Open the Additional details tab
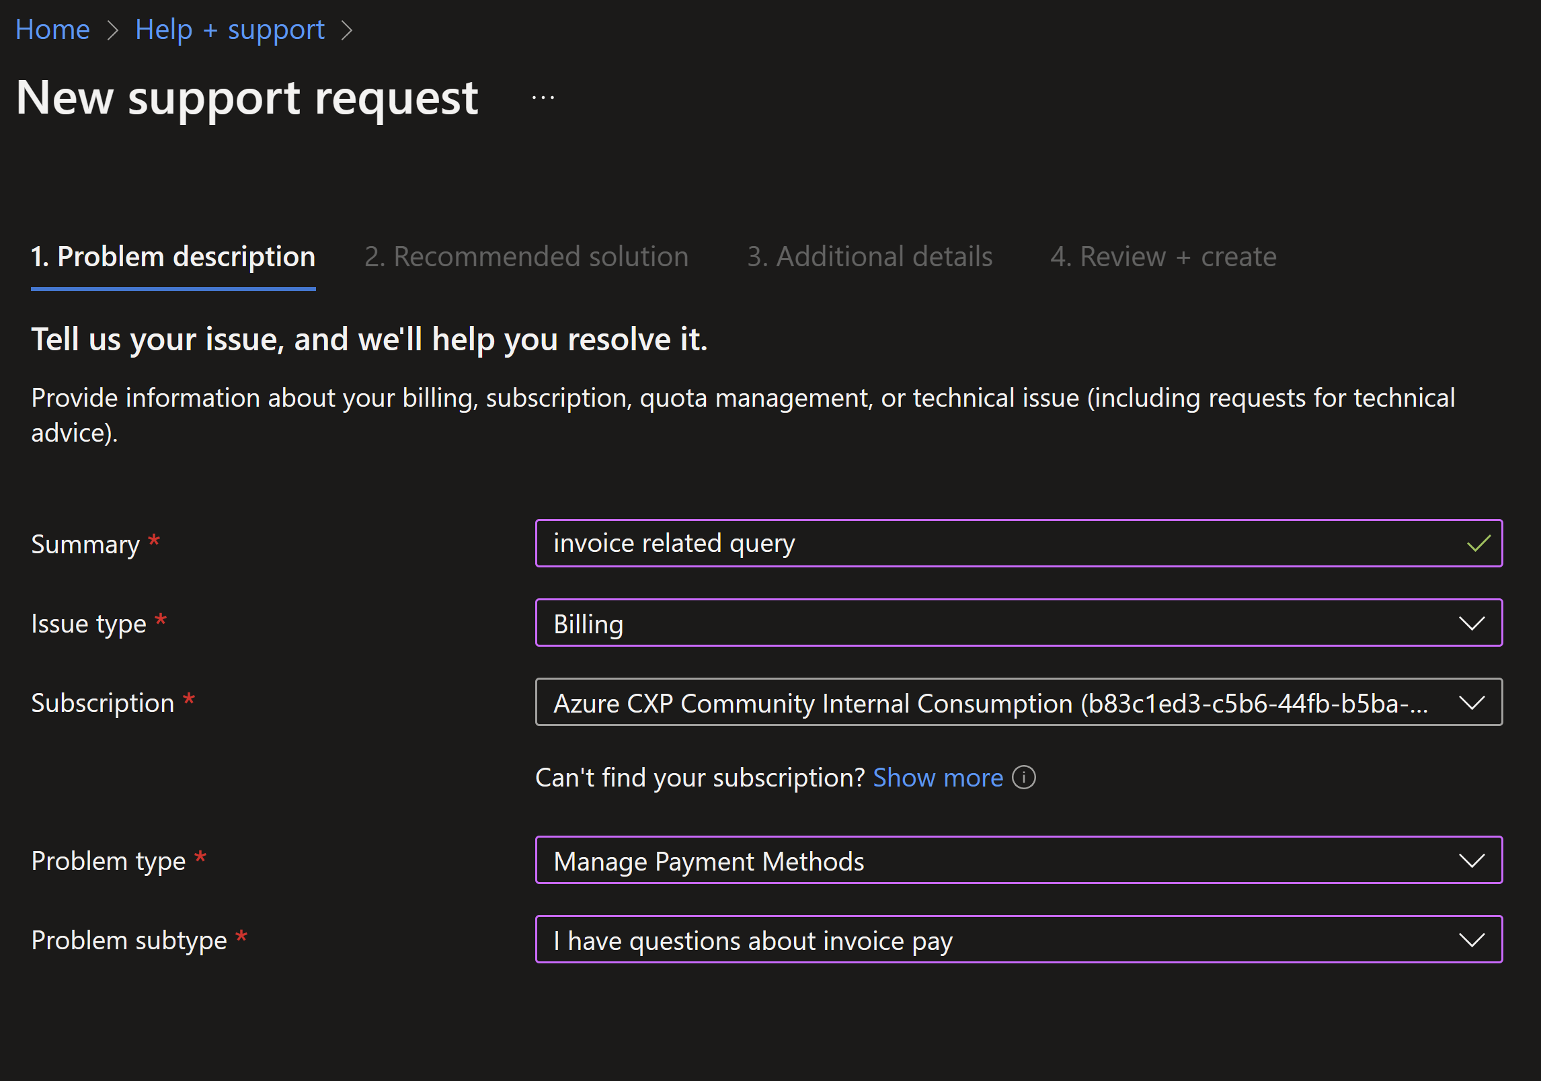1541x1081 pixels. (x=870, y=256)
